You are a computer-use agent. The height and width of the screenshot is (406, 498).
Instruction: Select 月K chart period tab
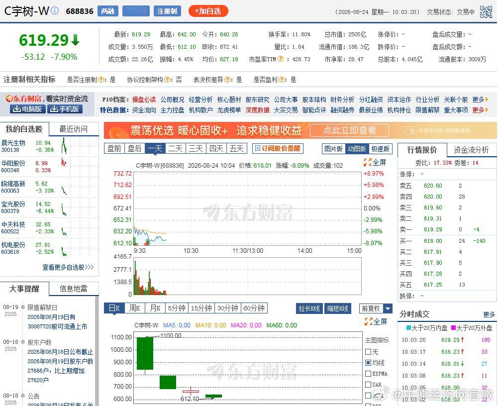click(x=155, y=308)
